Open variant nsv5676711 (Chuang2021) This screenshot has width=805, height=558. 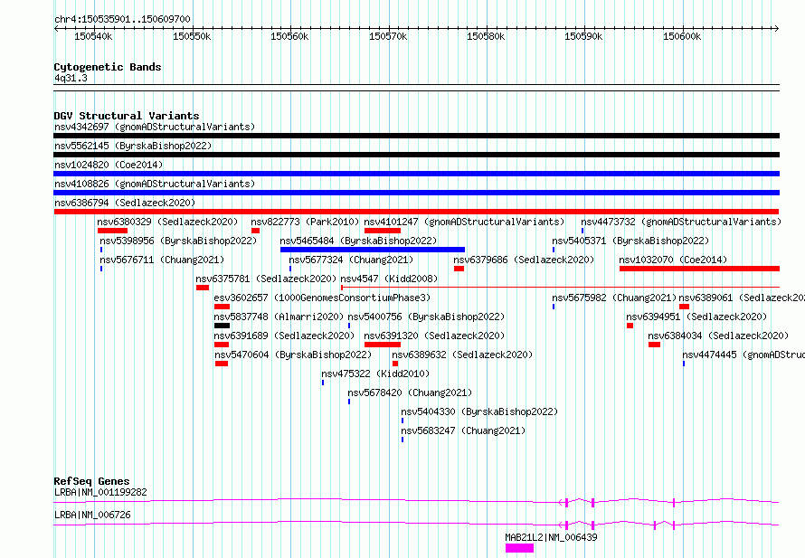(x=162, y=260)
